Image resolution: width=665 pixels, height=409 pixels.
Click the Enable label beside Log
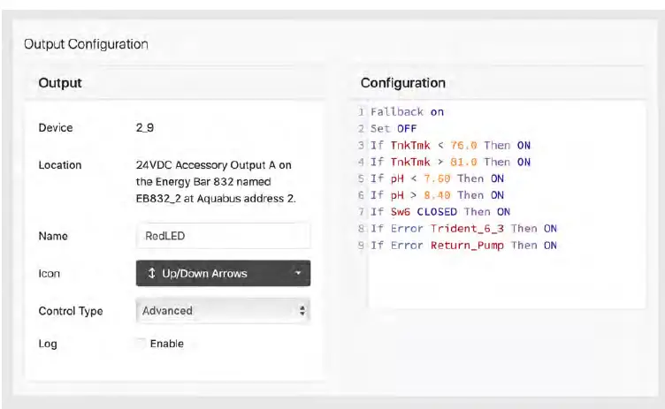167,344
